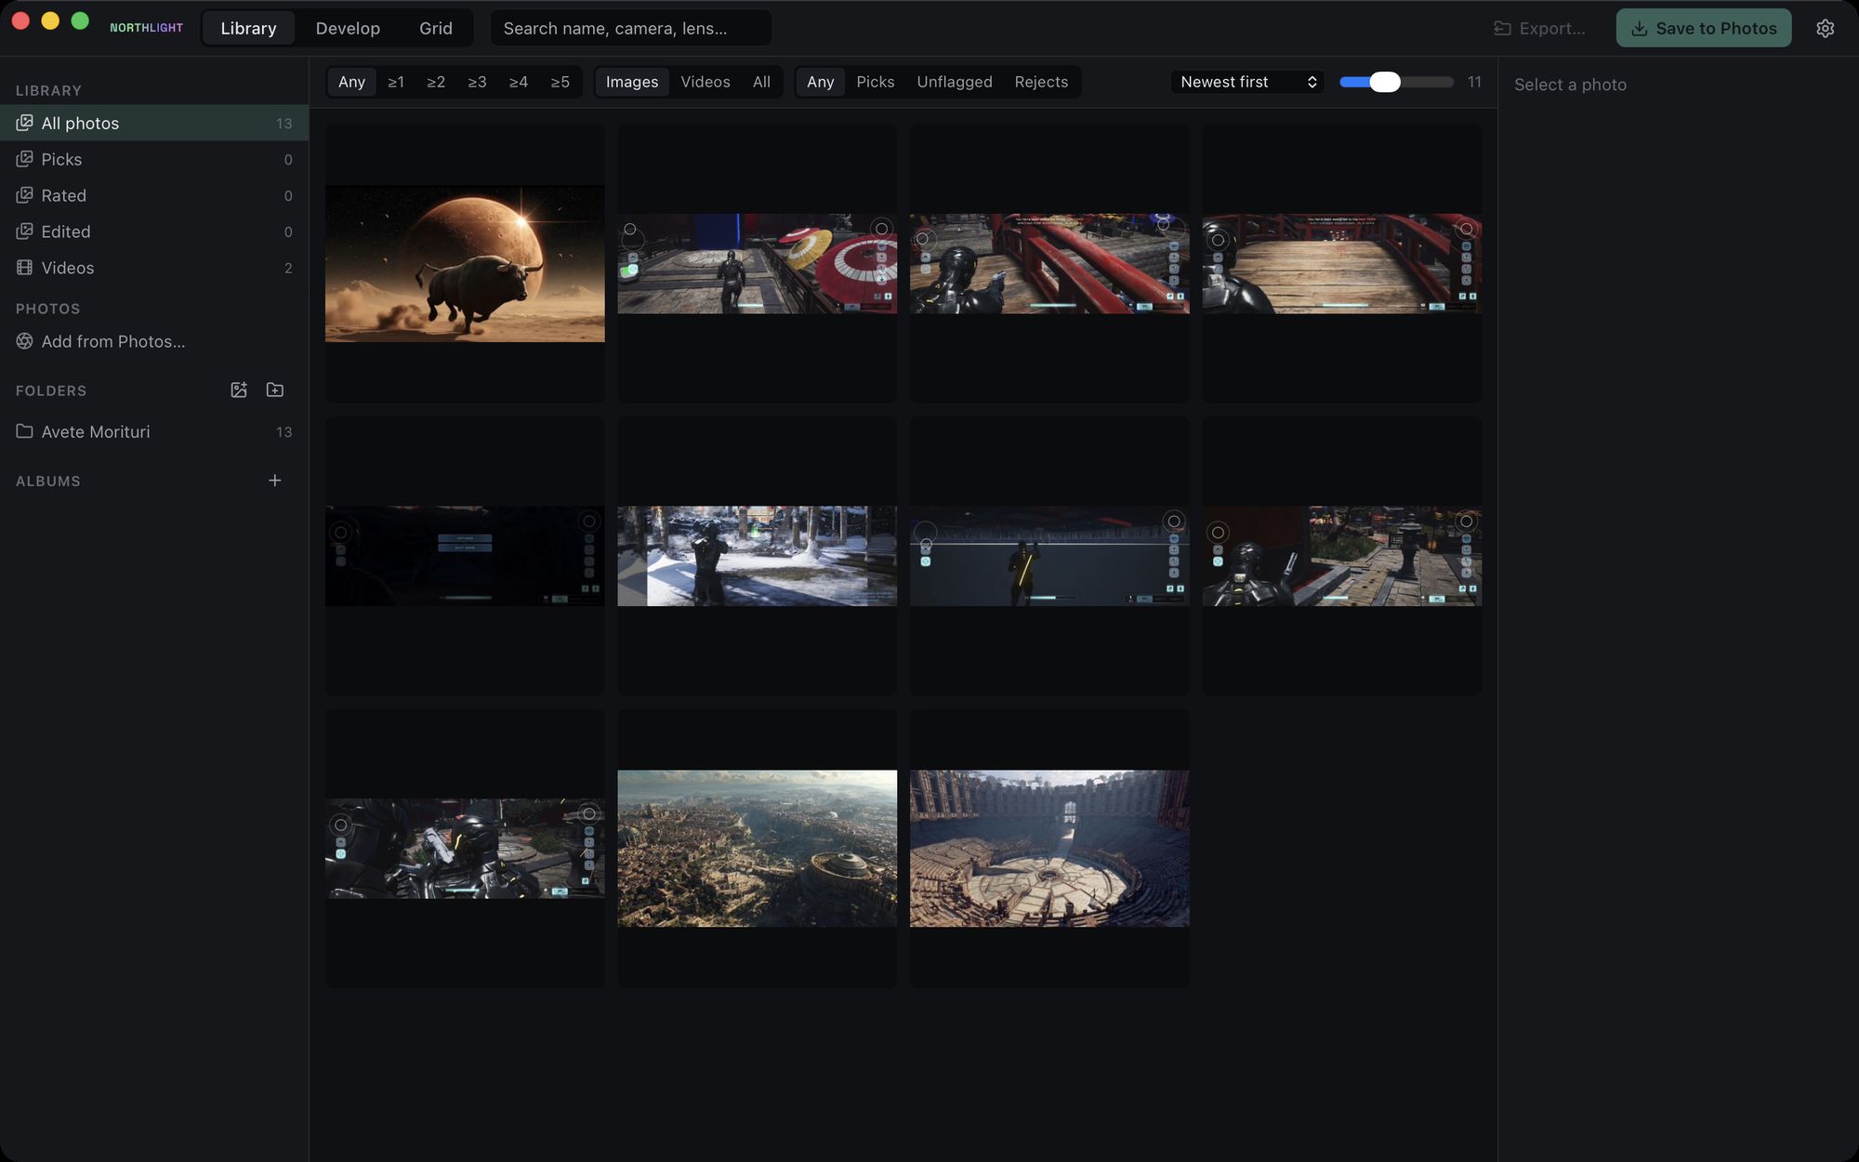
Task: Click the Videos film icon in sidebar
Action: click(25, 268)
